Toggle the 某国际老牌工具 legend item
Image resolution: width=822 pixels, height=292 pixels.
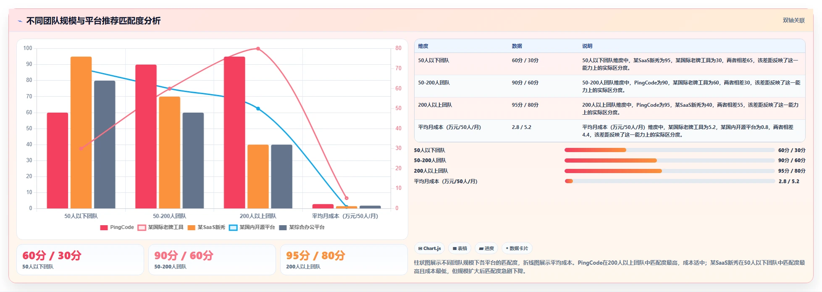point(160,227)
